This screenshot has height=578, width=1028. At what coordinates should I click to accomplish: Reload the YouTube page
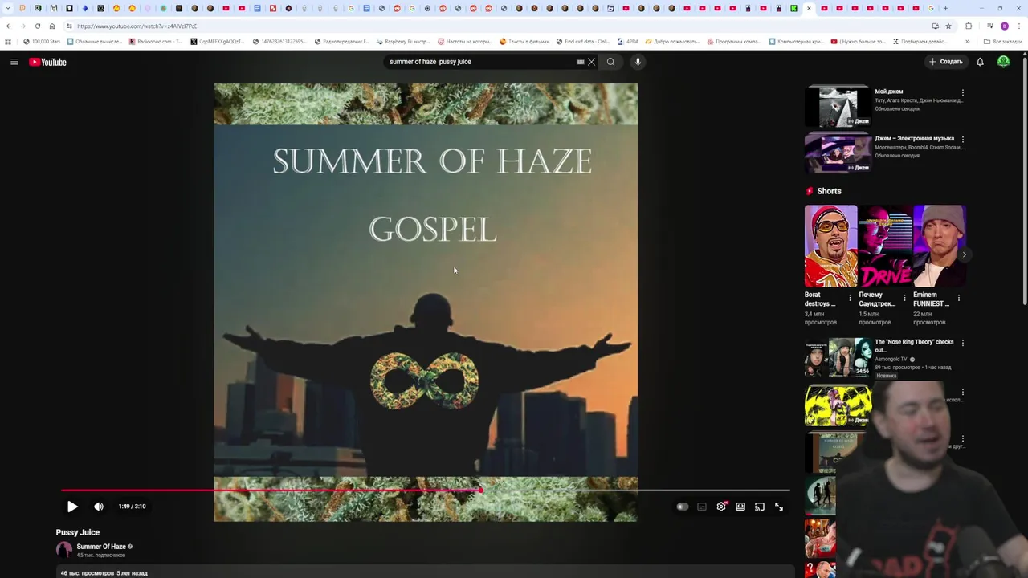click(37, 26)
